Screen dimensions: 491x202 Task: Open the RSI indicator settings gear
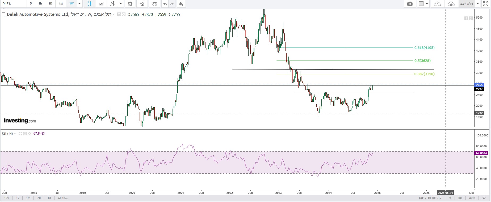tap(25, 134)
